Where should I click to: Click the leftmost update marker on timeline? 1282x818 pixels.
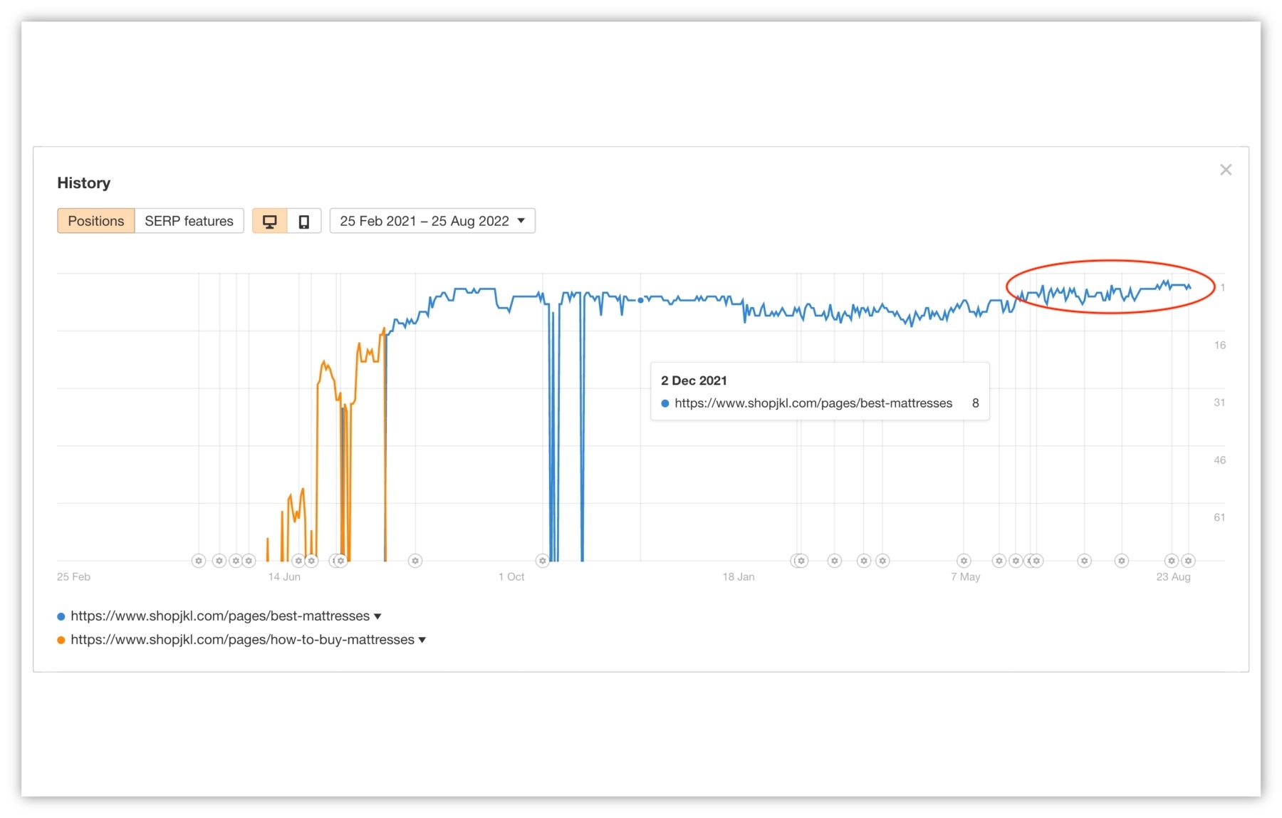(199, 561)
